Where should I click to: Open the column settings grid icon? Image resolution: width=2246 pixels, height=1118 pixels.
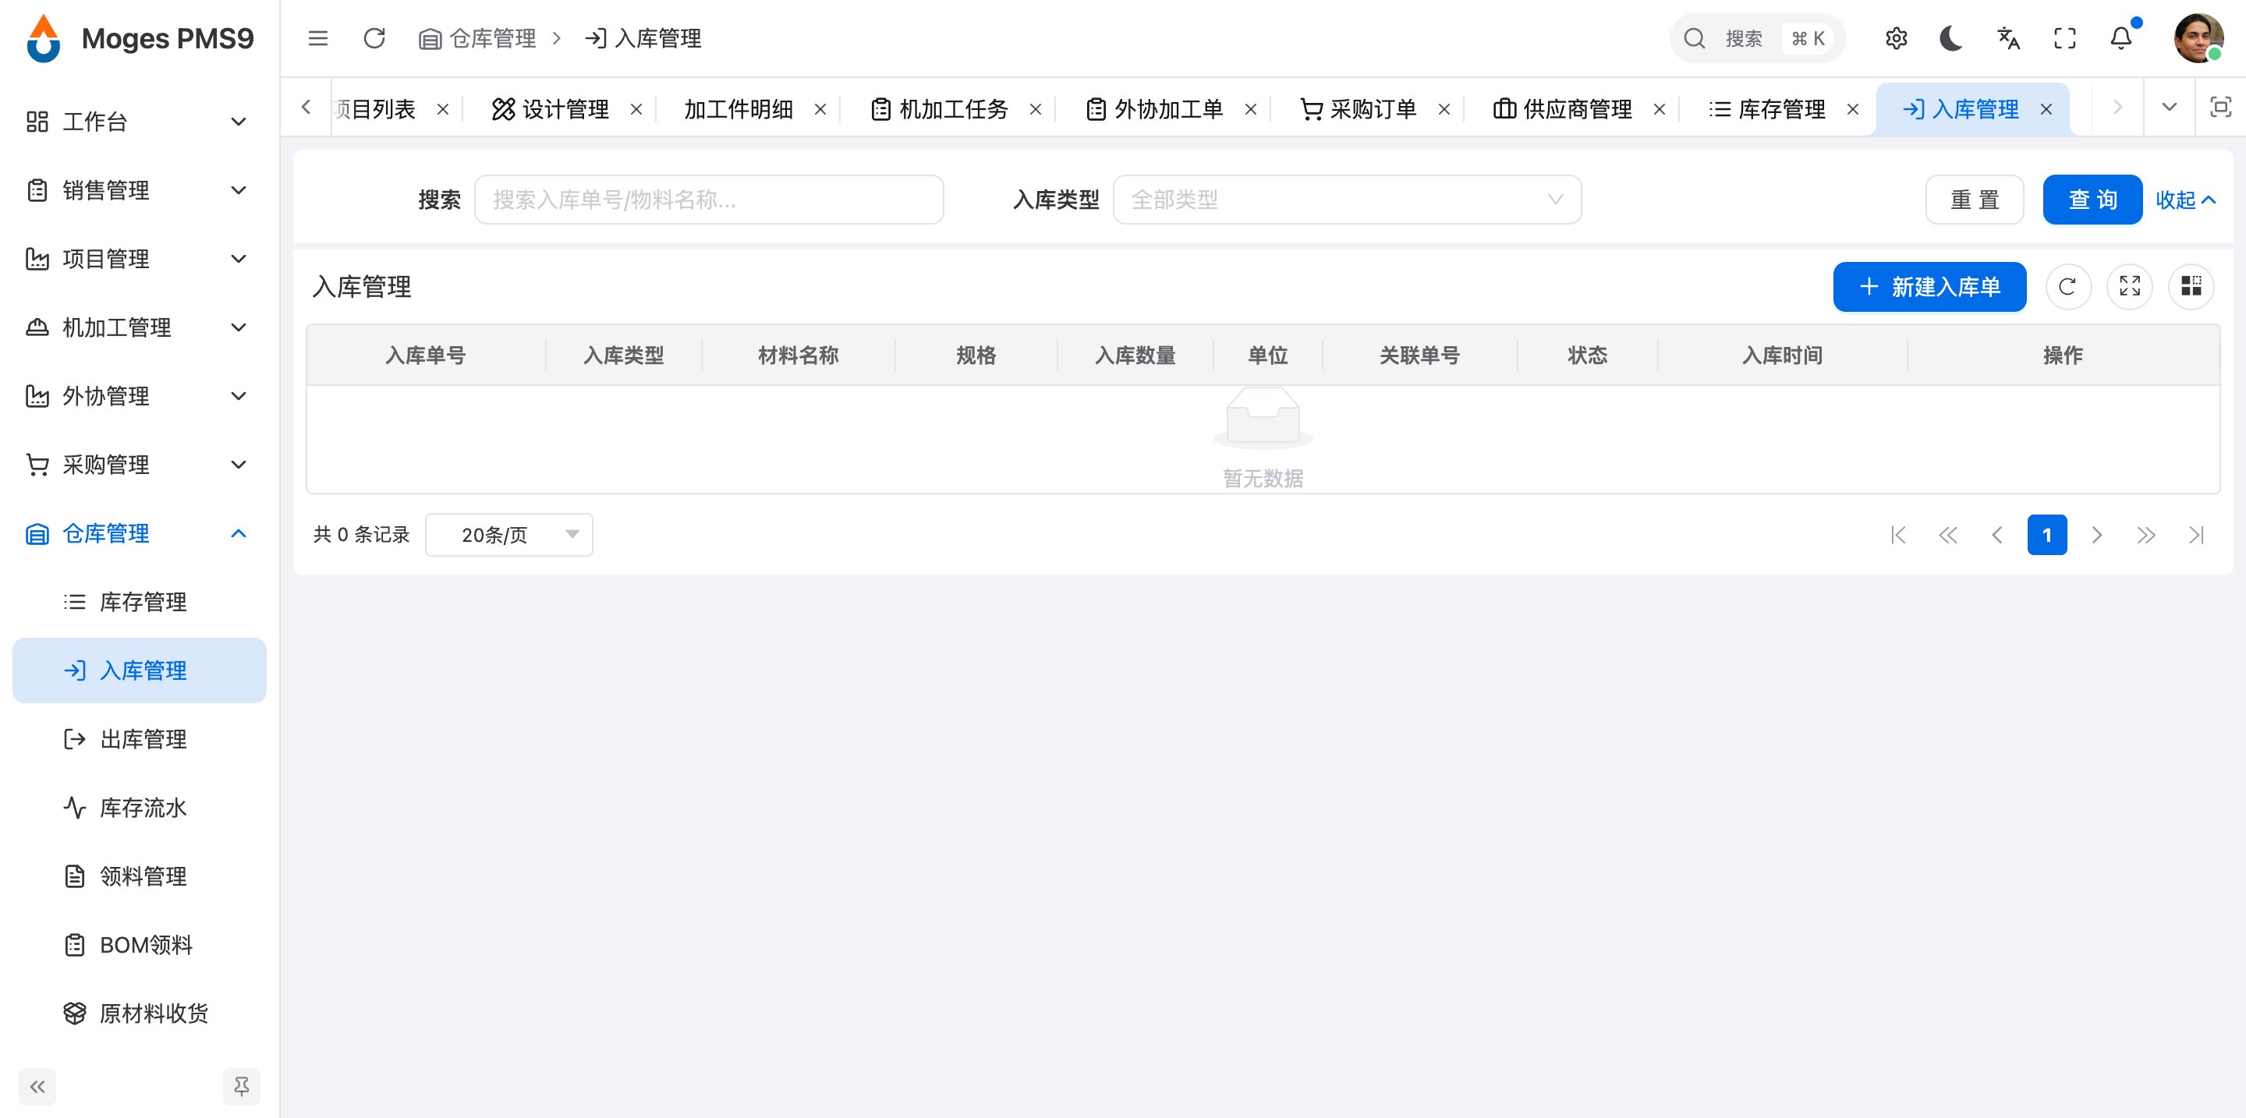click(x=2191, y=287)
